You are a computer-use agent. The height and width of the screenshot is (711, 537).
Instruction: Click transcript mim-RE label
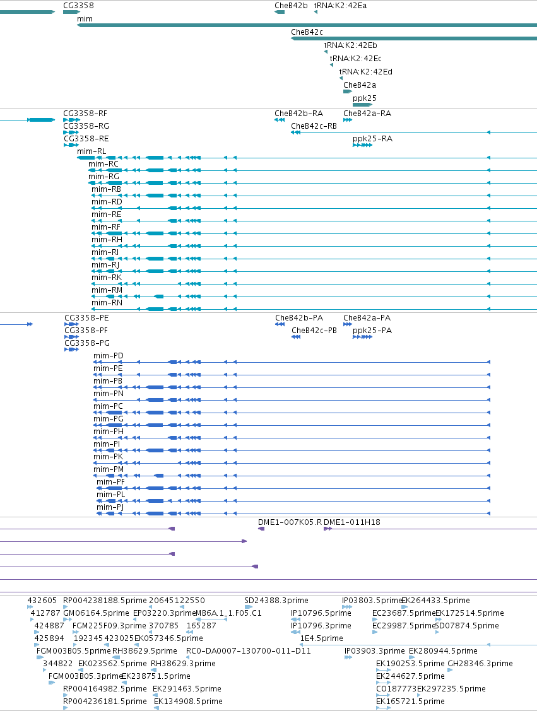pos(107,214)
